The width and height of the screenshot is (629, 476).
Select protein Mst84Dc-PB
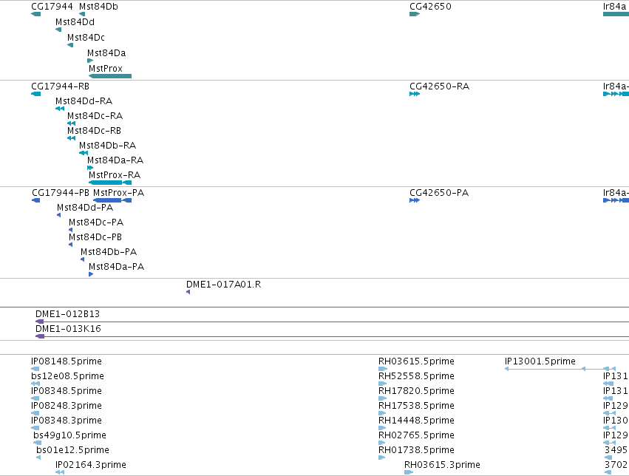point(95,237)
